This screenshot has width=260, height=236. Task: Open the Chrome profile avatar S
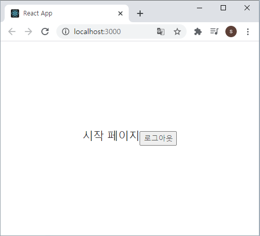(231, 32)
